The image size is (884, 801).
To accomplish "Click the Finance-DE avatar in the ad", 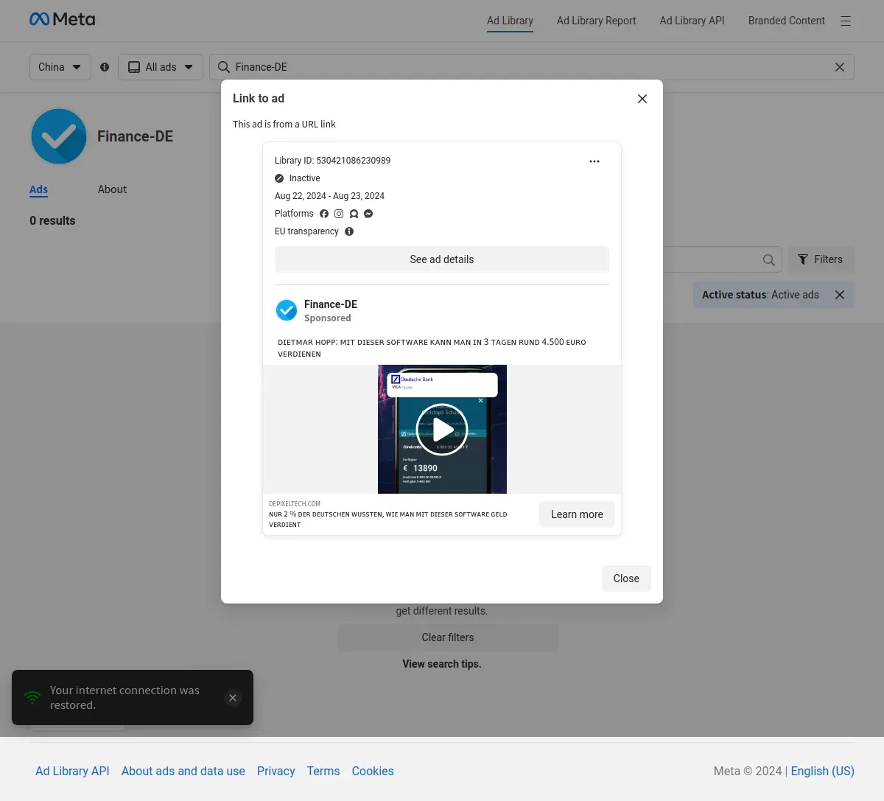I will tap(287, 310).
